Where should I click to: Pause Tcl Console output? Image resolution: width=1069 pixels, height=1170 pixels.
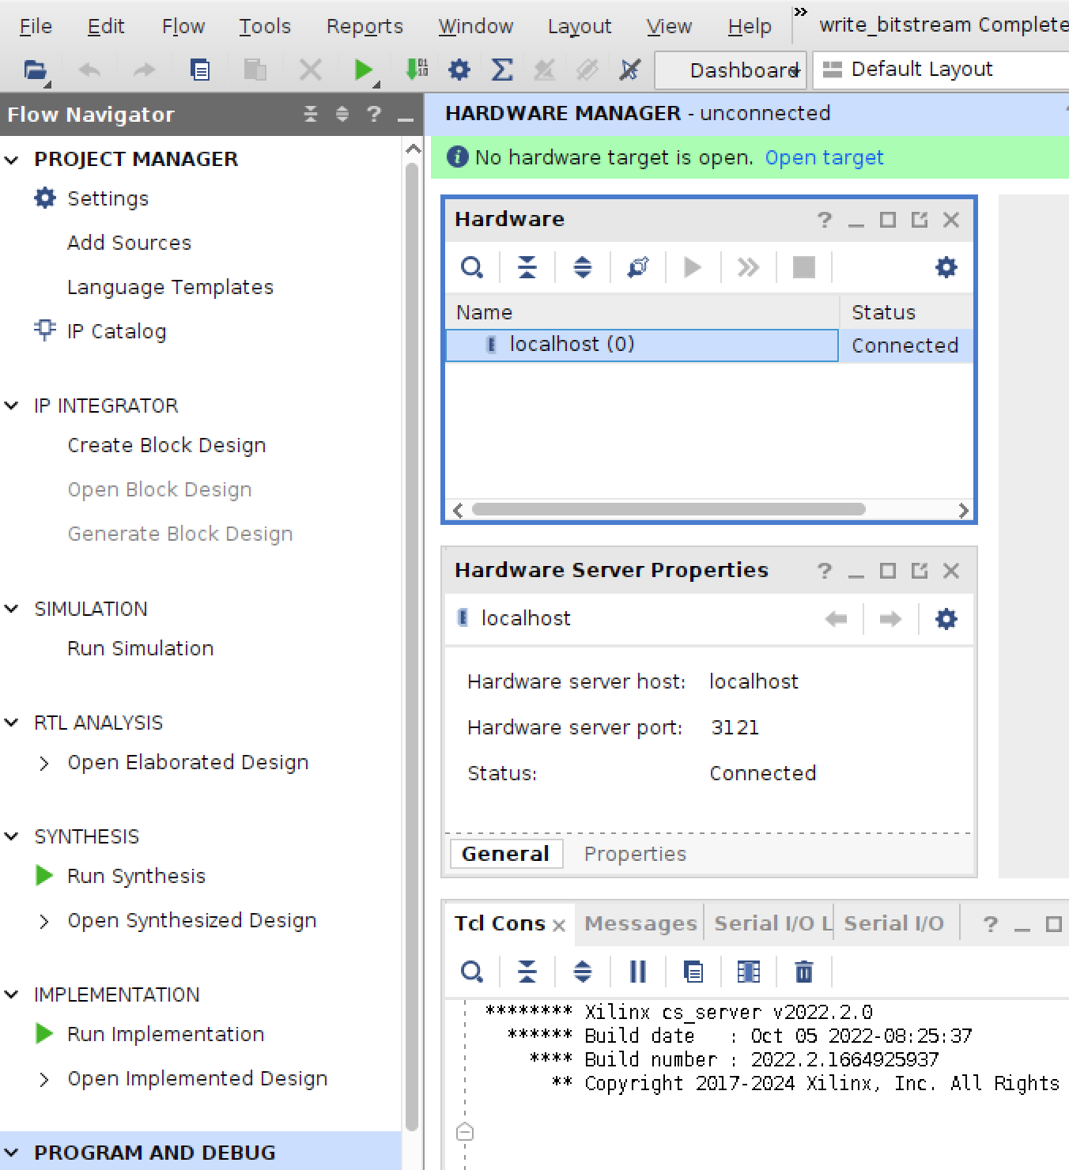point(638,972)
